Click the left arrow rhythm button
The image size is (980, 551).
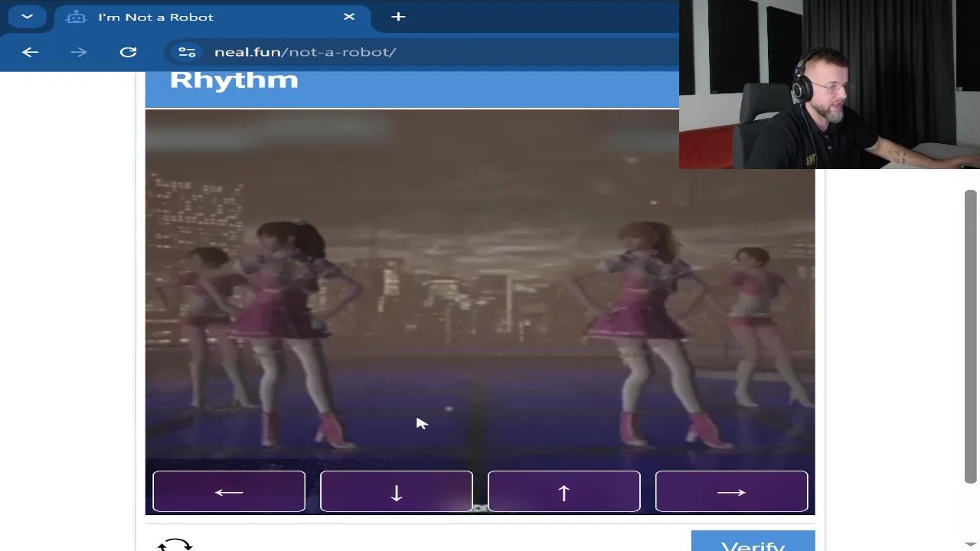[229, 491]
